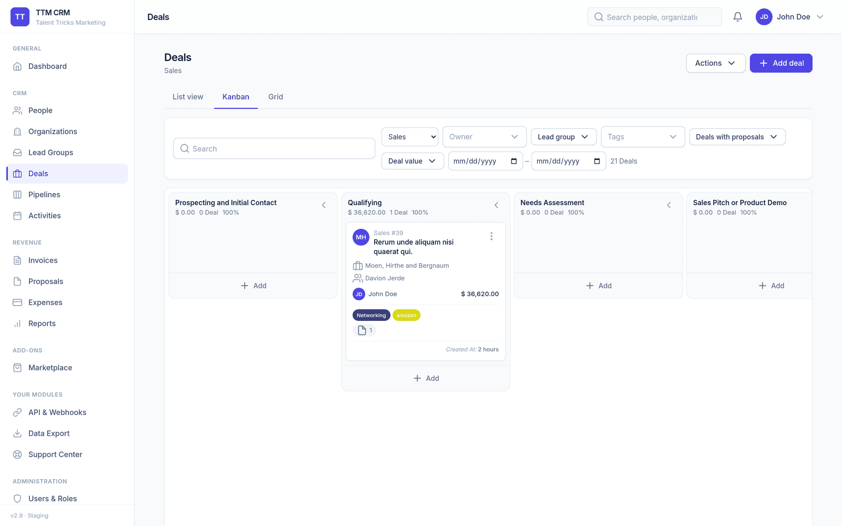Click the Dashboard home icon
Image resolution: width=842 pixels, height=526 pixels.
[x=17, y=66]
